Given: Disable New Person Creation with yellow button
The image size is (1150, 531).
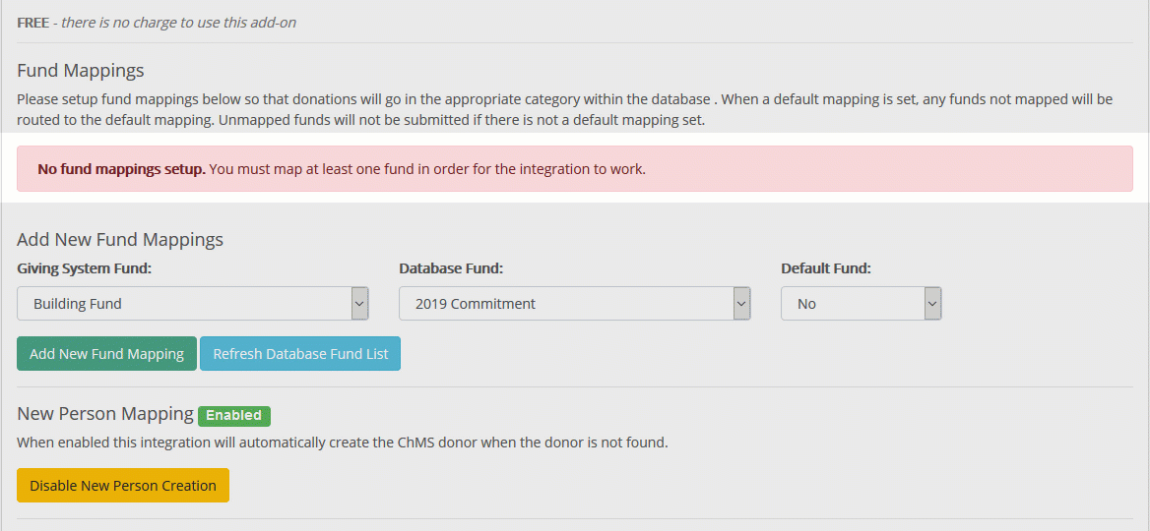Looking at the screenshot, I should coord(123,486).
